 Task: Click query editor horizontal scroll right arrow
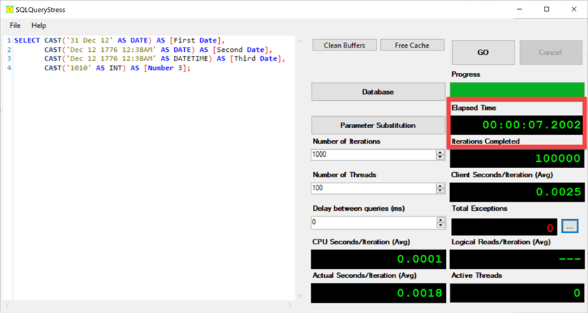[290, 305]
